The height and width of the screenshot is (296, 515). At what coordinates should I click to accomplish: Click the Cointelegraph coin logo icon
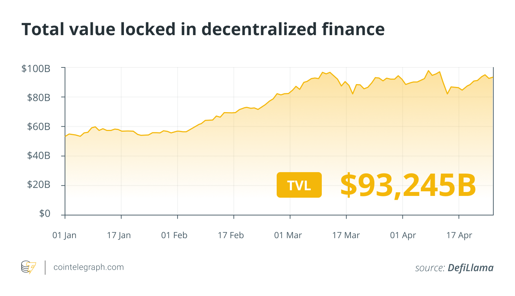[x=29, y=267]
